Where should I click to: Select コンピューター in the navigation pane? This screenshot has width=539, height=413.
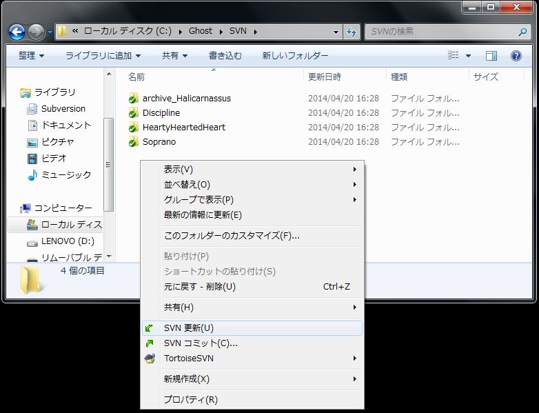pos(63,208)
